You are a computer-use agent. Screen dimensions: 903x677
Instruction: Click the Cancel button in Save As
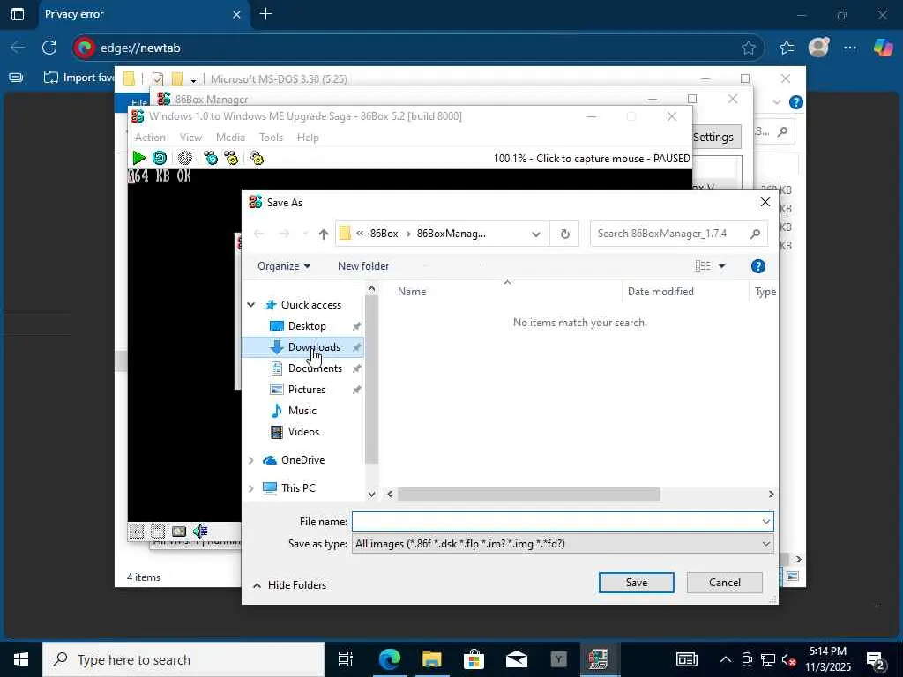pos(725,583)
